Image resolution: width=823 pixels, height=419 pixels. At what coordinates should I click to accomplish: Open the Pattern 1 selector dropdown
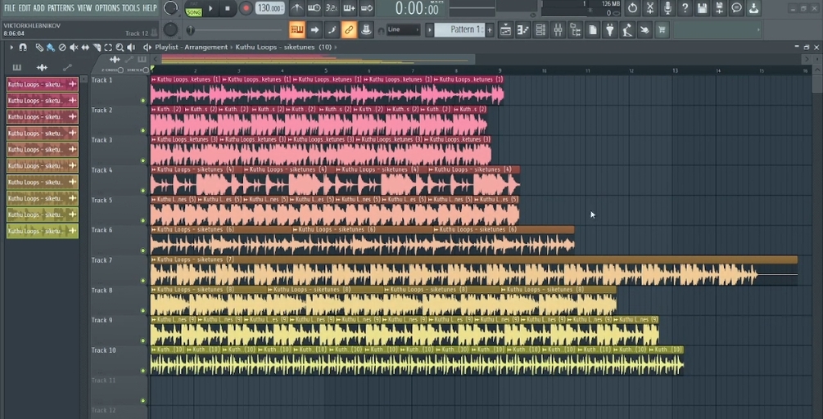coord(459,30)
